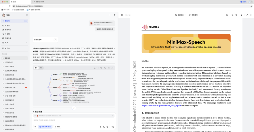The image size is (254, 132).
Task: Start a new chat with 新对话 button
Action: [x=15, y=21]
